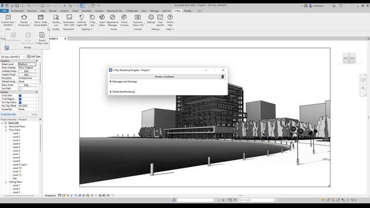Click the Exposure Value camera icon

tap(138, 17)
